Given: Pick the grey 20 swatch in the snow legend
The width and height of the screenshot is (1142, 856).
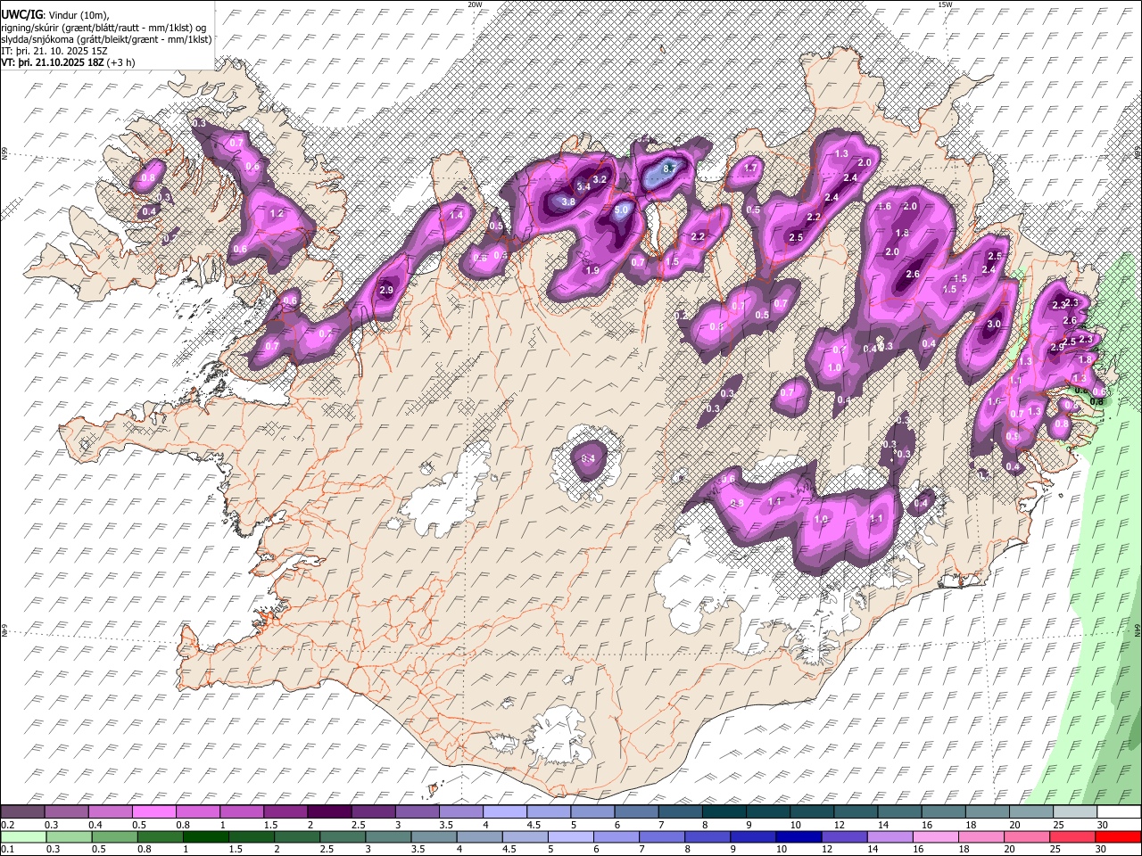Looking at the screenshot, I should 1030,812.
